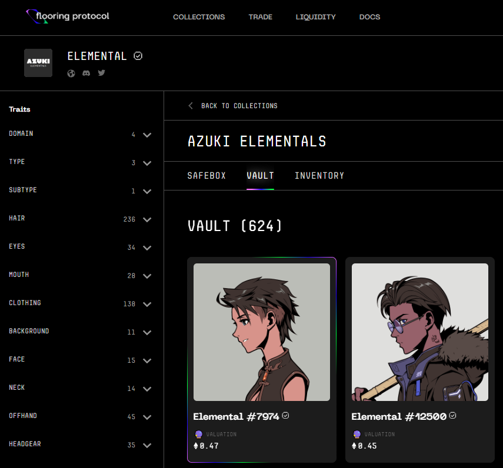Click the HAIR count 236
Screen dimensions: 503x468
[x=129, y=219]
